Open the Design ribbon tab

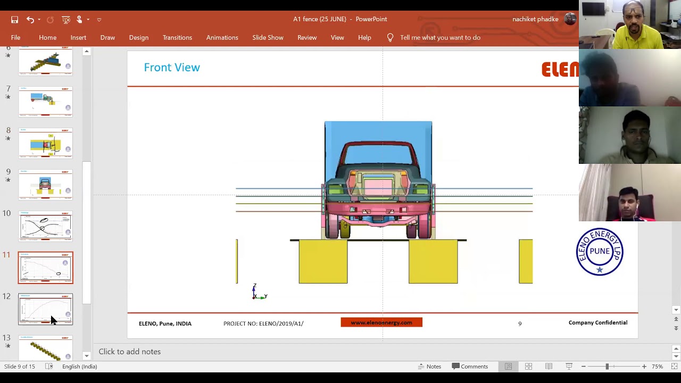(x=138, y=38)
